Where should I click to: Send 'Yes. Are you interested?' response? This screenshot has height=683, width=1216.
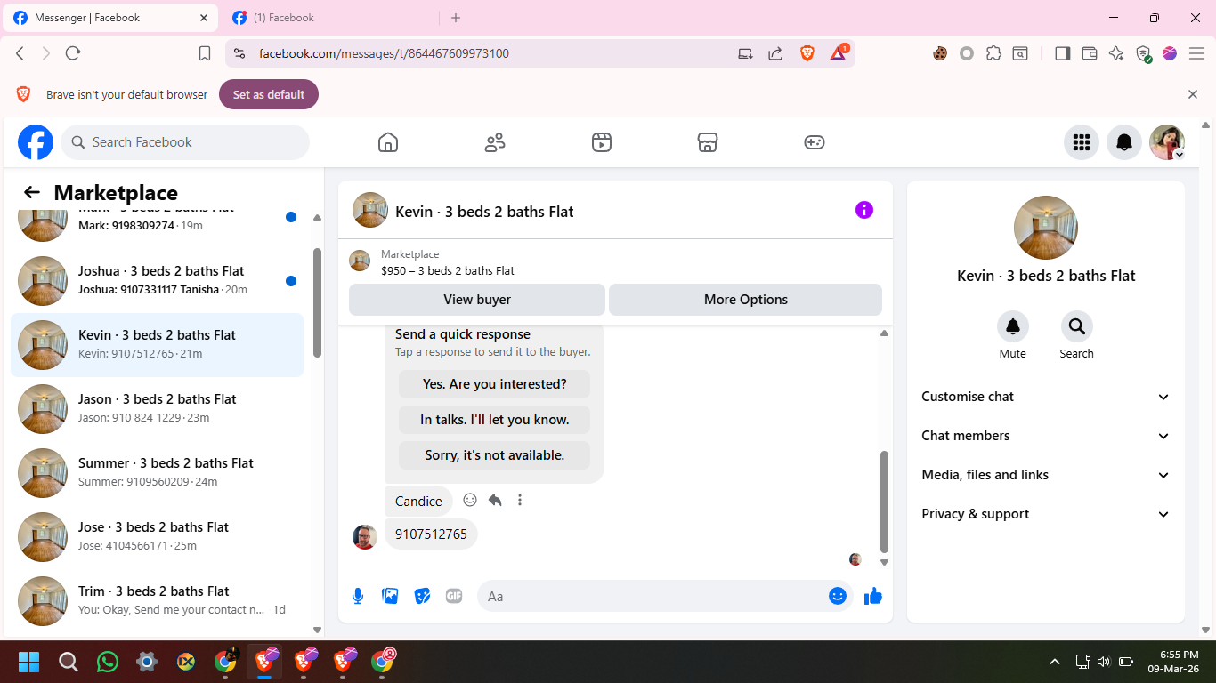[x=494, y=384]
